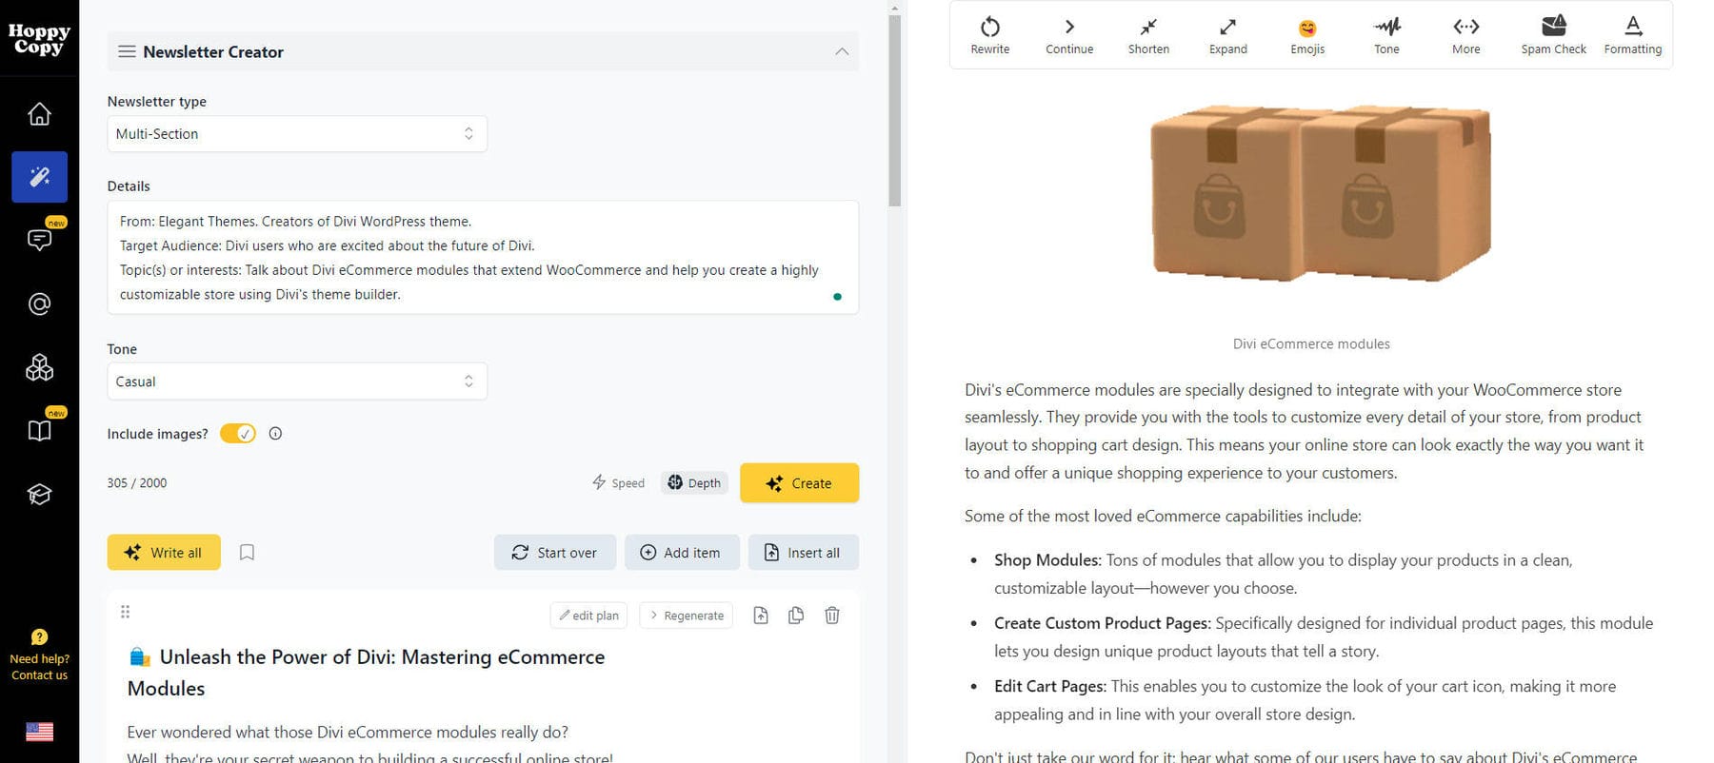Click the 'Edit Cart Pages:' bullet text
The width and height of the screenshot is (1714, 763).
click(x=1050, y=687)
